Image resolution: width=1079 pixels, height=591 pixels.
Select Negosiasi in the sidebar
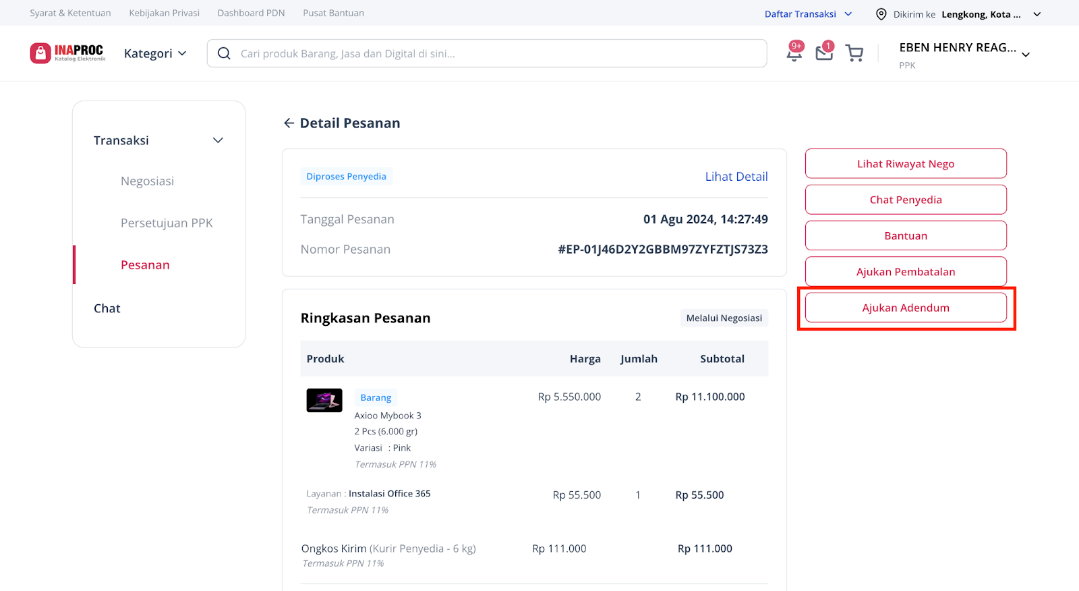[x=147, y=181]
